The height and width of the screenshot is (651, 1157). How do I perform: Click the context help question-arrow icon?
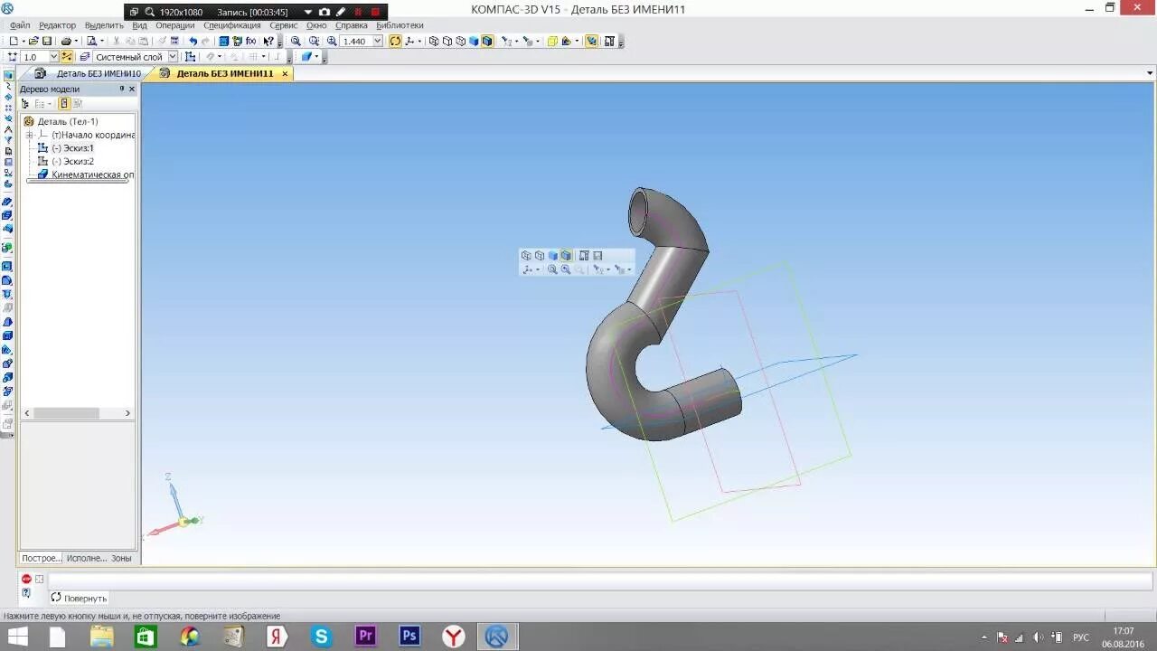tap(268, 41)
